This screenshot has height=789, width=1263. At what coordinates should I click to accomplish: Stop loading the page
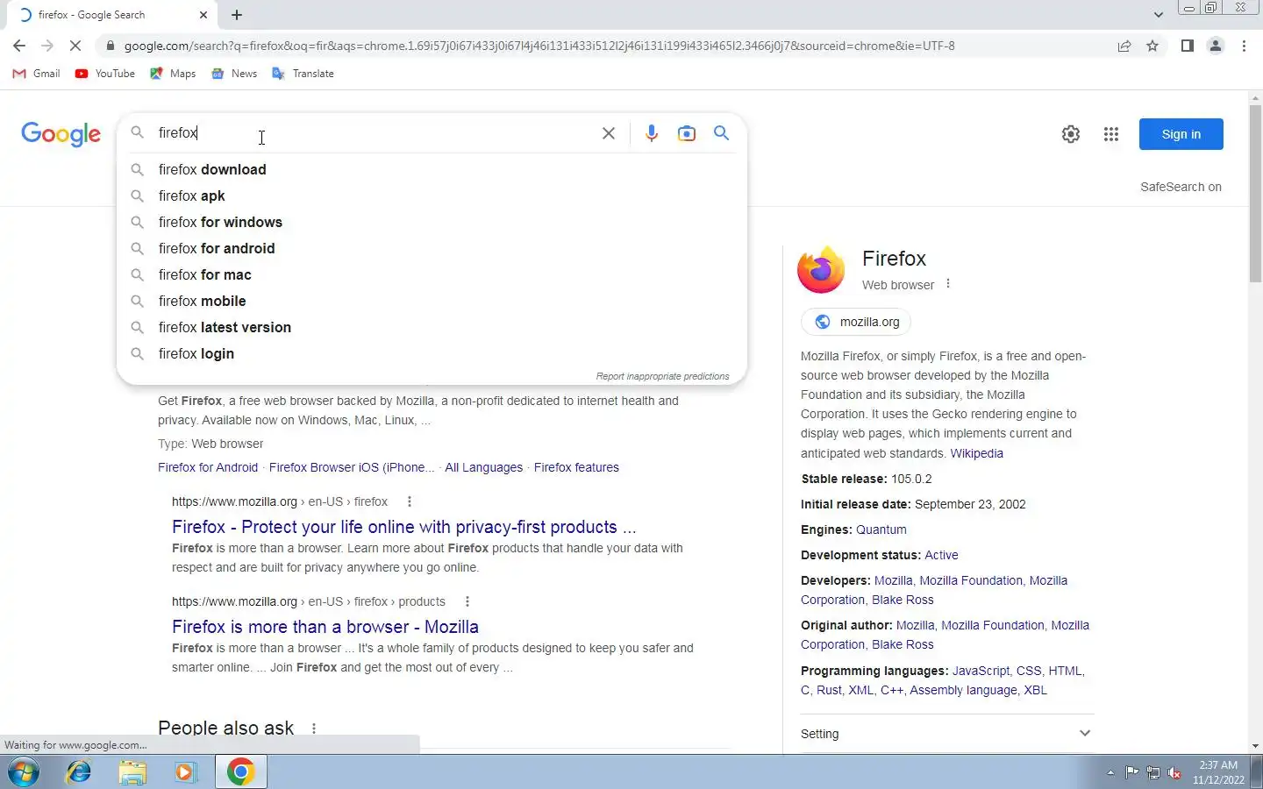pos(75,46)
